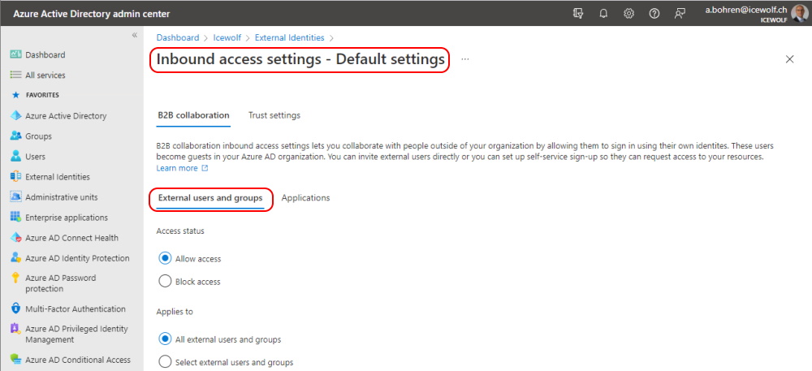
Task: Click the Groups icon in sidebar
Action: click(15, 136)
